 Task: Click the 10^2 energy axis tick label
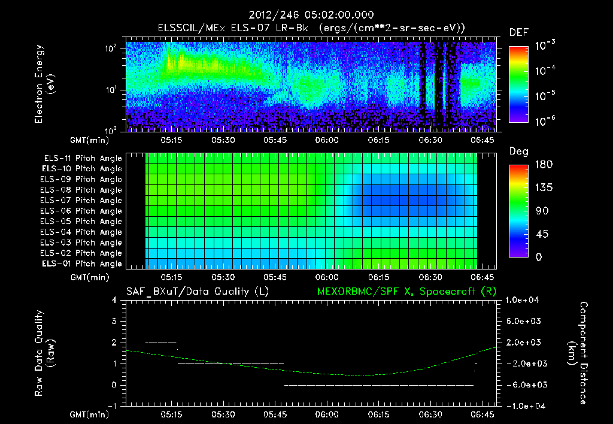pos(111,49)
